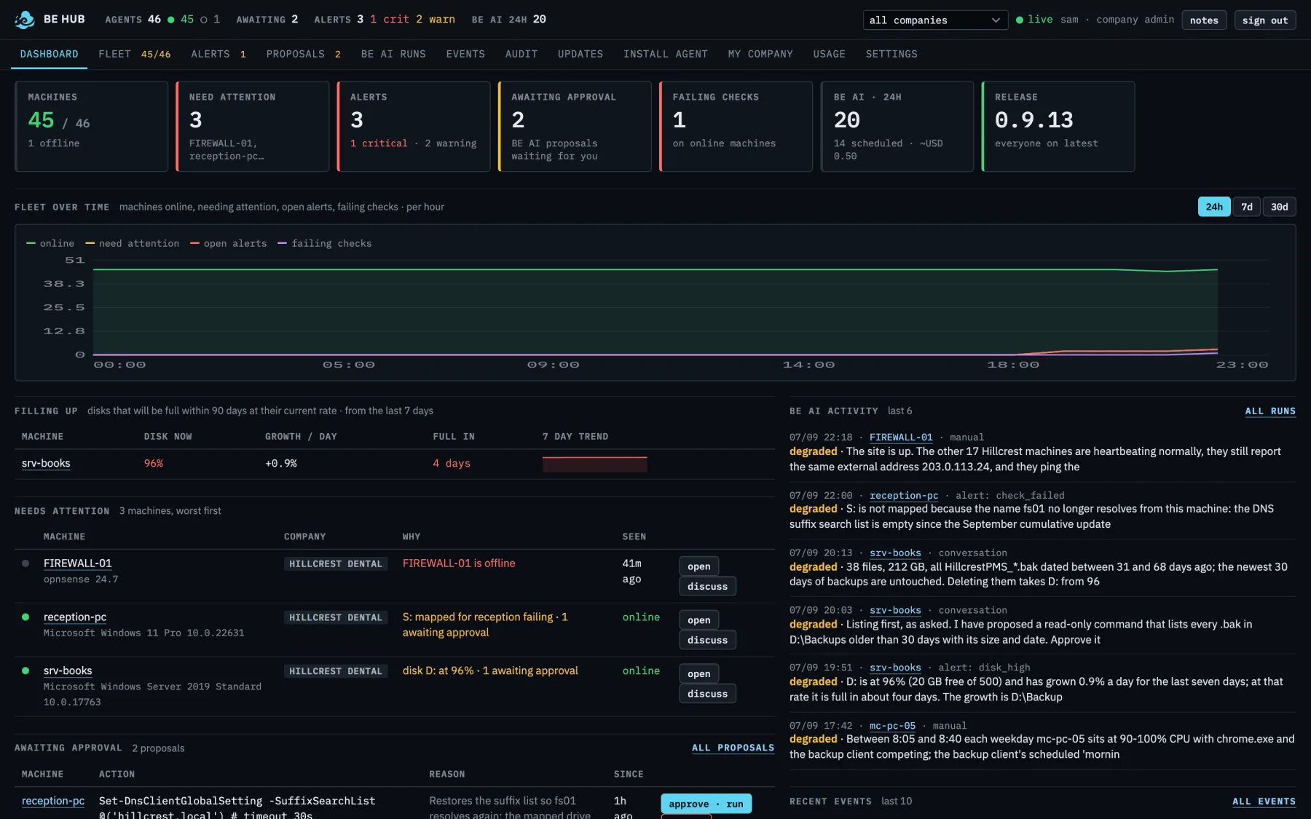Click the online legend entry in chart
This screenshot has width=1311, height=819.
(50, 243)
